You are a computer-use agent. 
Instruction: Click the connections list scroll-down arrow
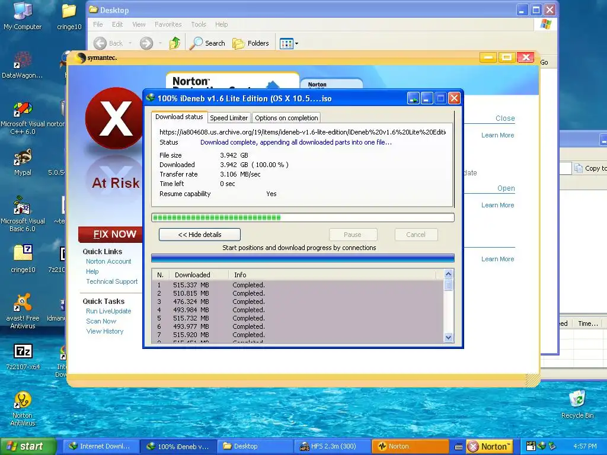coord(448,337)
